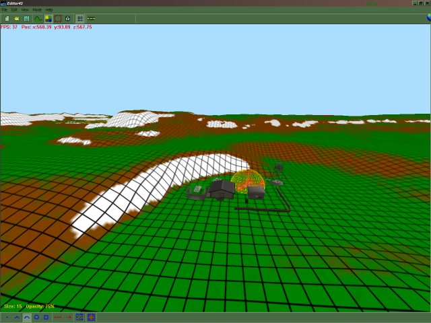Click the blue framed noise pattern icon
This screenshot has height=323, width=431.
pos(79,318)
